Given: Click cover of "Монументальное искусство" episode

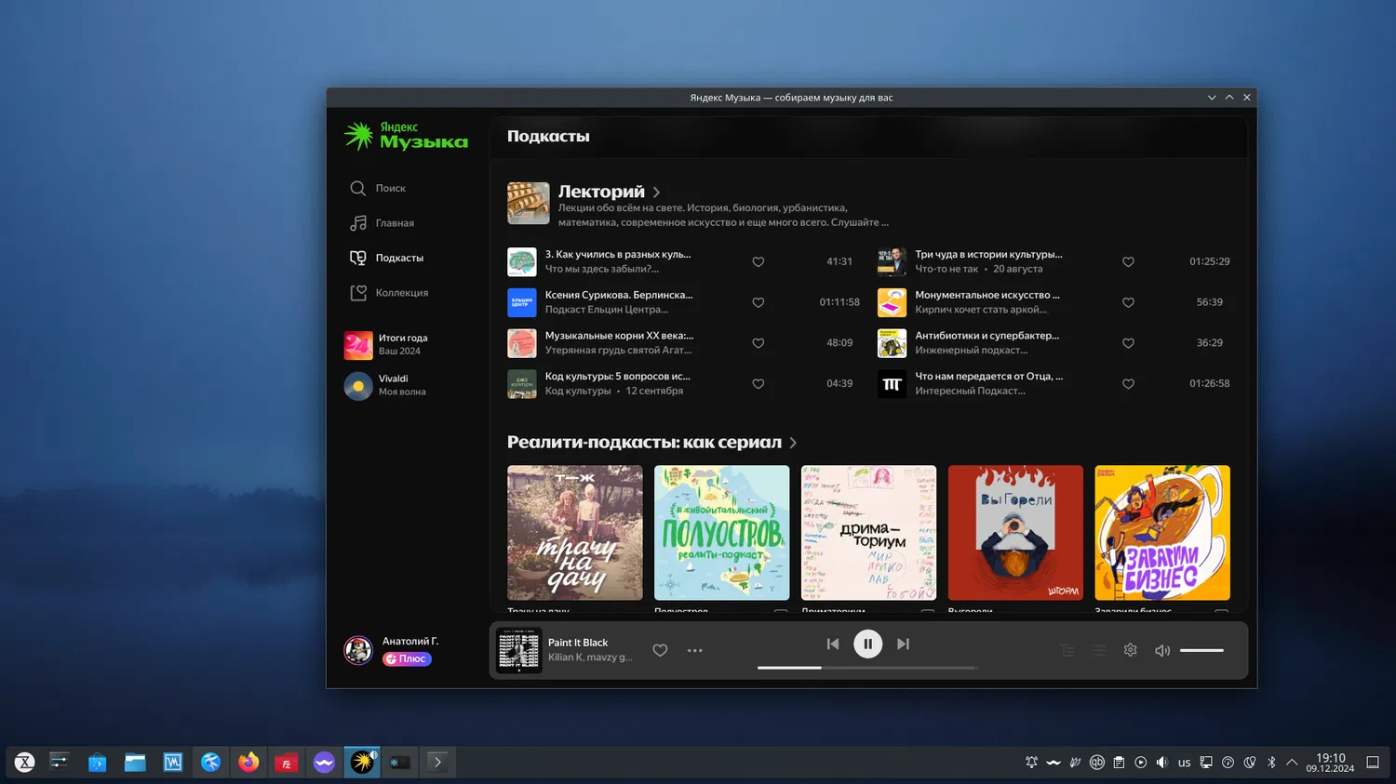Looking at the screenshot, I should pos(893,302).
